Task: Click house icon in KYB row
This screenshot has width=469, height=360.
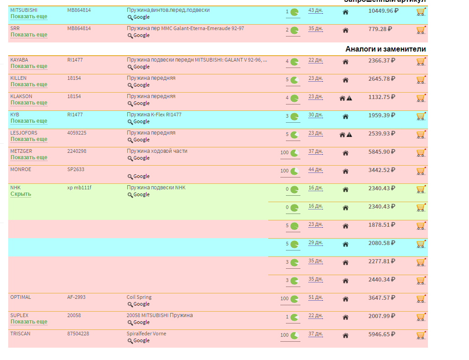Action: 345,117
